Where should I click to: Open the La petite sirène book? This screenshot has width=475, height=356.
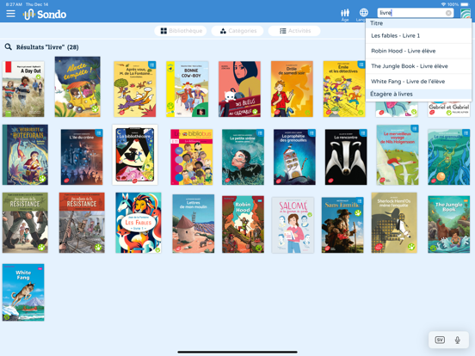coord(243,157)
